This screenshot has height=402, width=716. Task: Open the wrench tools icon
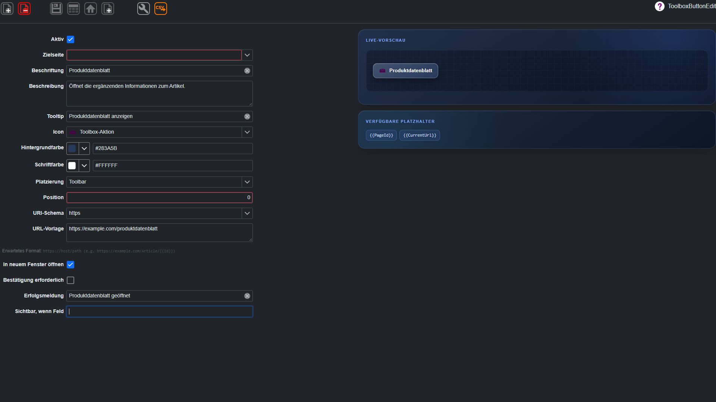tap(144, 9)
